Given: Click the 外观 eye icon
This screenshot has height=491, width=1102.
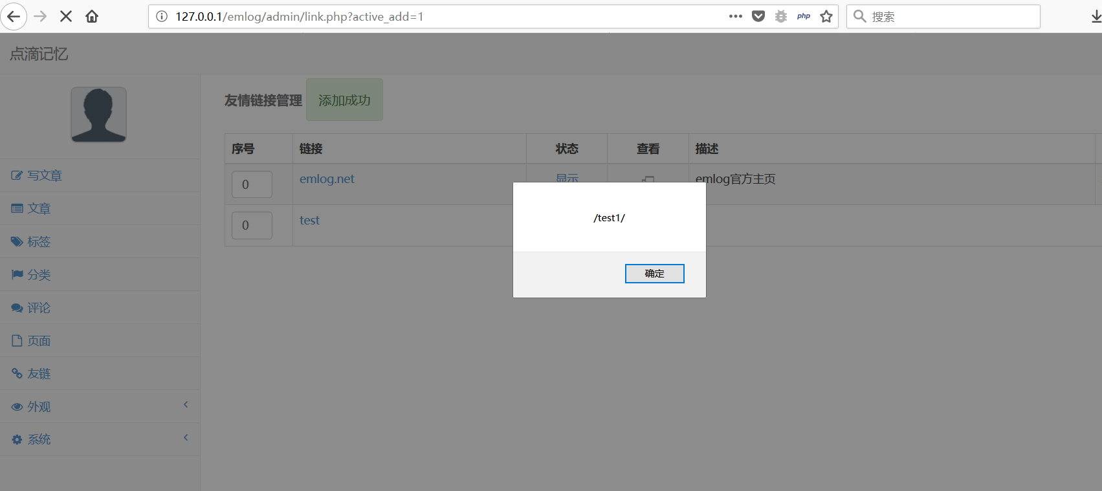Looking at the screenshot, I should click(17, 407).
